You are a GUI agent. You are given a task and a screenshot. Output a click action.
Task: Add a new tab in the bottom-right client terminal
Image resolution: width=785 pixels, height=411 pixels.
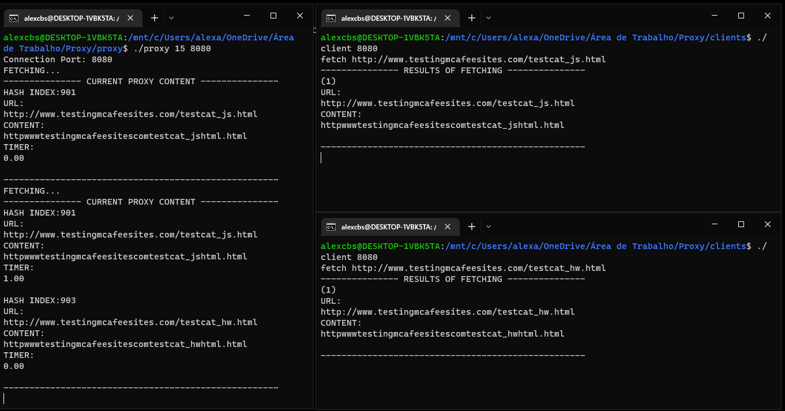471,227
